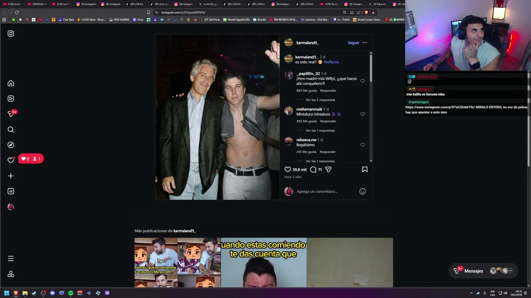
Task: Open the Chat Stats bookmark
Action: point(66,19)
